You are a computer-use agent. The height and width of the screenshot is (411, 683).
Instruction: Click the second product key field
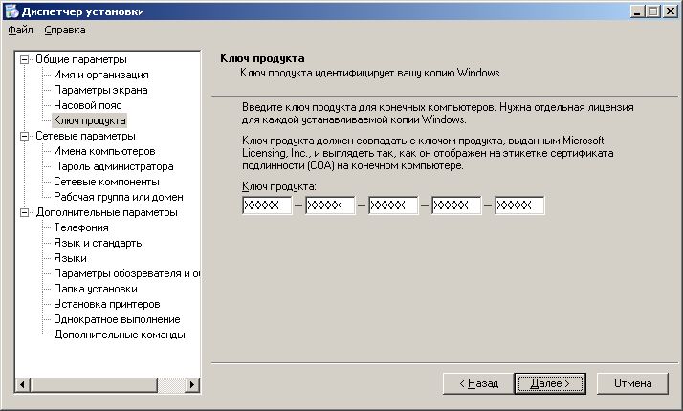click(x=330, y=205)
